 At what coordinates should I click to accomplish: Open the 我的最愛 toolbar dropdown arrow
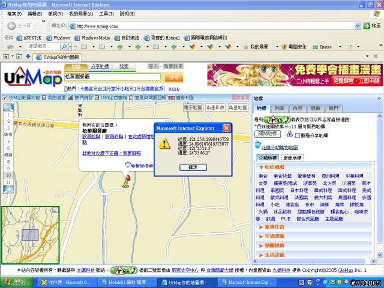(x=277, y=47)
